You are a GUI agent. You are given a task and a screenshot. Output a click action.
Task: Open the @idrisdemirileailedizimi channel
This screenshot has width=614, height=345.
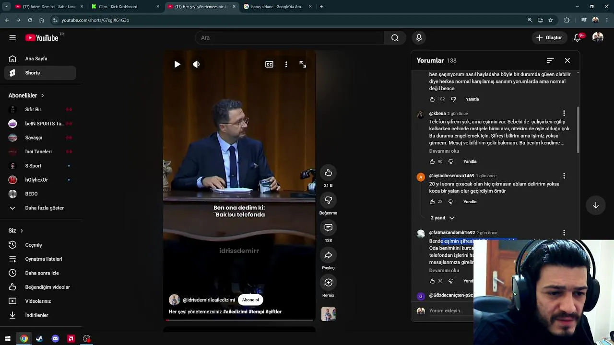tap(209, 300)
